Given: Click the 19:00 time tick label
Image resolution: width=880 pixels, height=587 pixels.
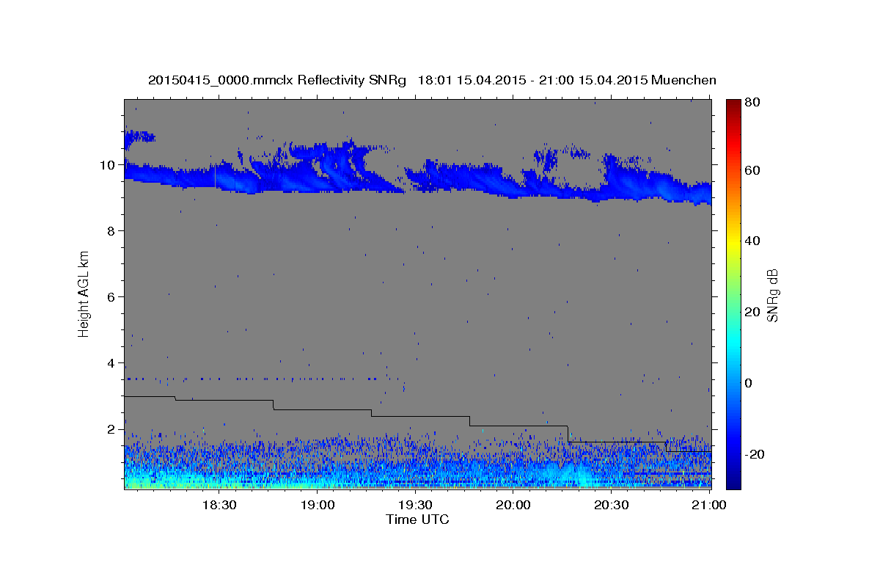Looking at the screenshot, I should (317, 505).
